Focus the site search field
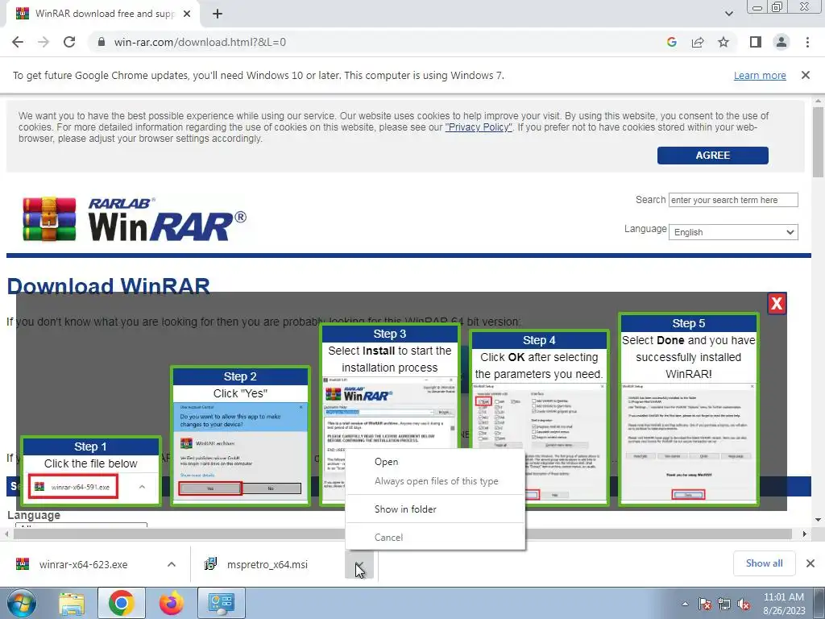 pos(733,200)
